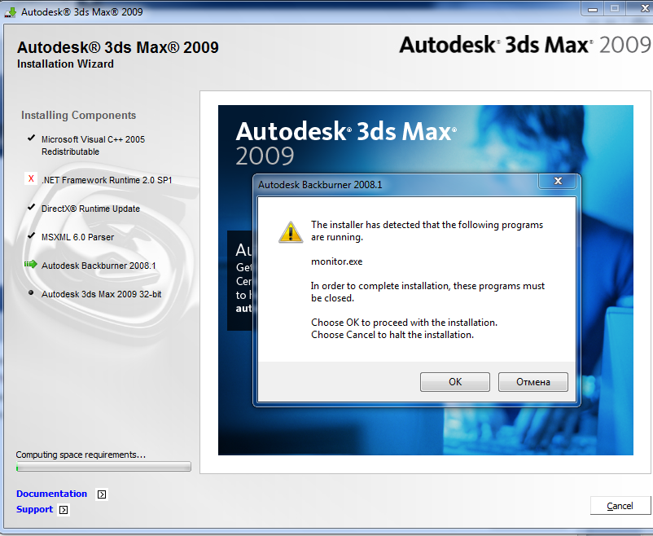Viewport: 653px width, 536px height.
Task: Select 'Autodesk Backburner 2008.1' in the component list
Action: [x=99, y=266]
